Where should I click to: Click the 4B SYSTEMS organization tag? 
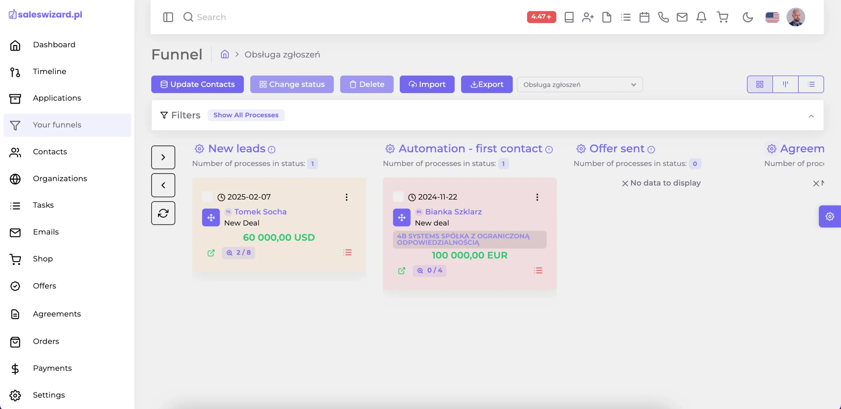(x=469, y=239)
